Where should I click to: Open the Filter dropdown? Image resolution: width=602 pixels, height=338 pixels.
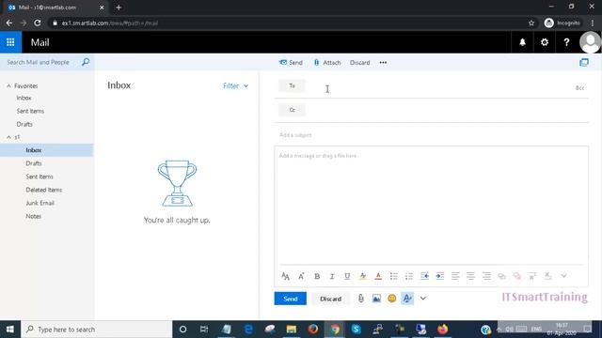click(235, 85)
